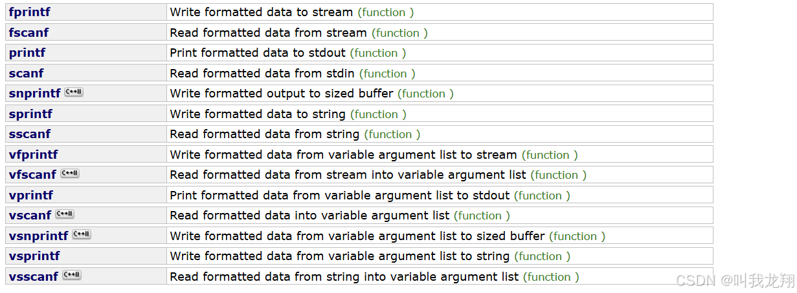Open the vprintf function link

pos(31,195)
